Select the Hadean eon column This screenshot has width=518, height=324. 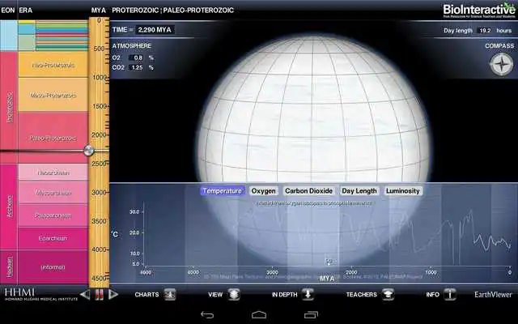pos(9,266)
